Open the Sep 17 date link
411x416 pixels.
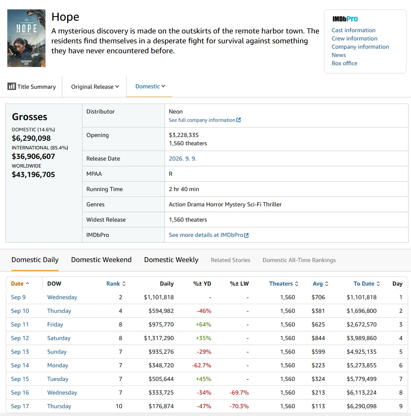[20, 406]
